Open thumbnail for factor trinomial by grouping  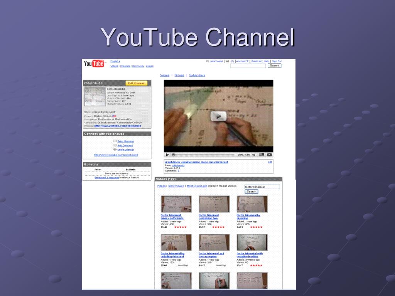pos(252,204)
